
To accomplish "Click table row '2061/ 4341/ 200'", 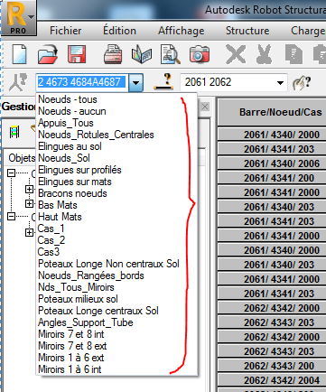I will click(272, 178).
